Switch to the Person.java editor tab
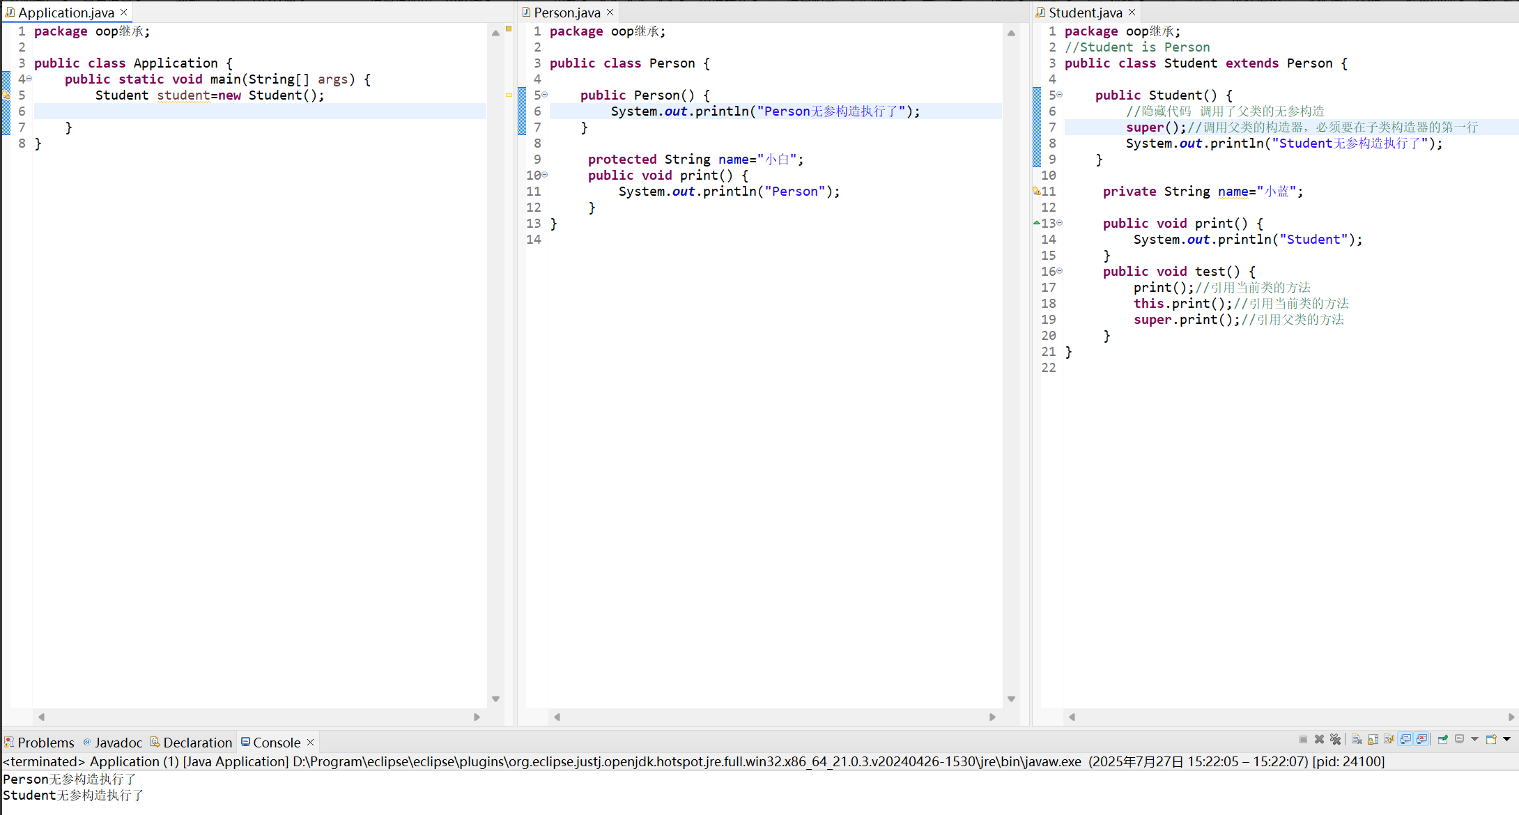The image size is (1519, 815). 567,13
